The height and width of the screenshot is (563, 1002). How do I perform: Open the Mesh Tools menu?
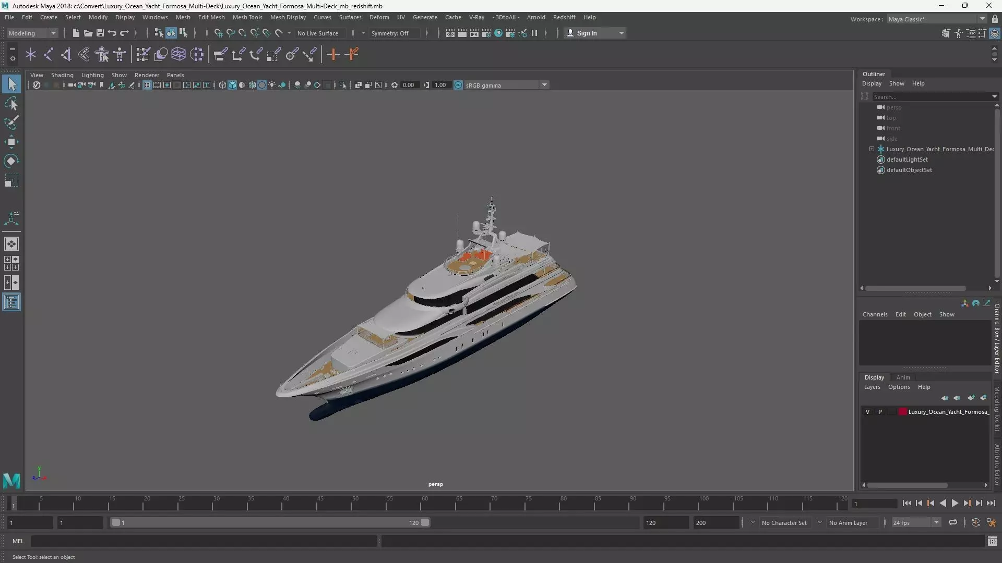coord(247,17)
